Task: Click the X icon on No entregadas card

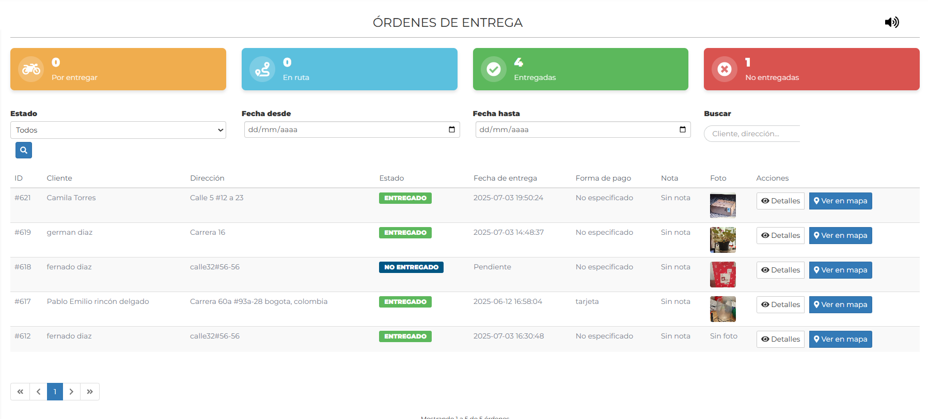Action: [725, 69]
